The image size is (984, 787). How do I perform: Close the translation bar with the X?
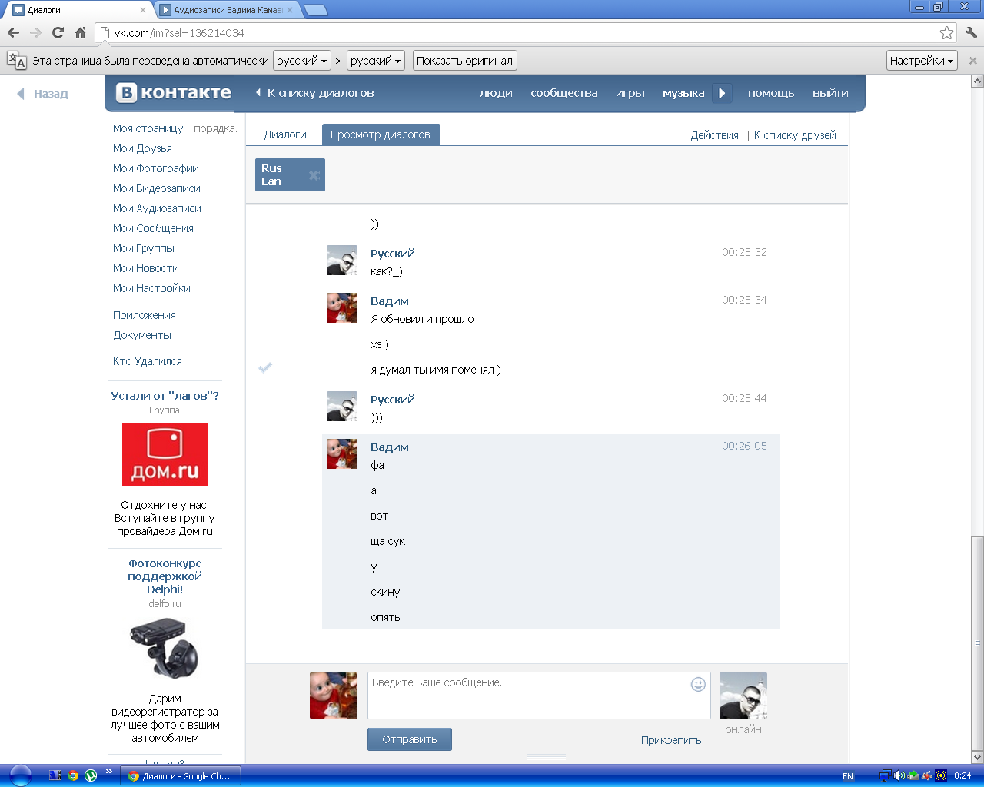(972, 61)
